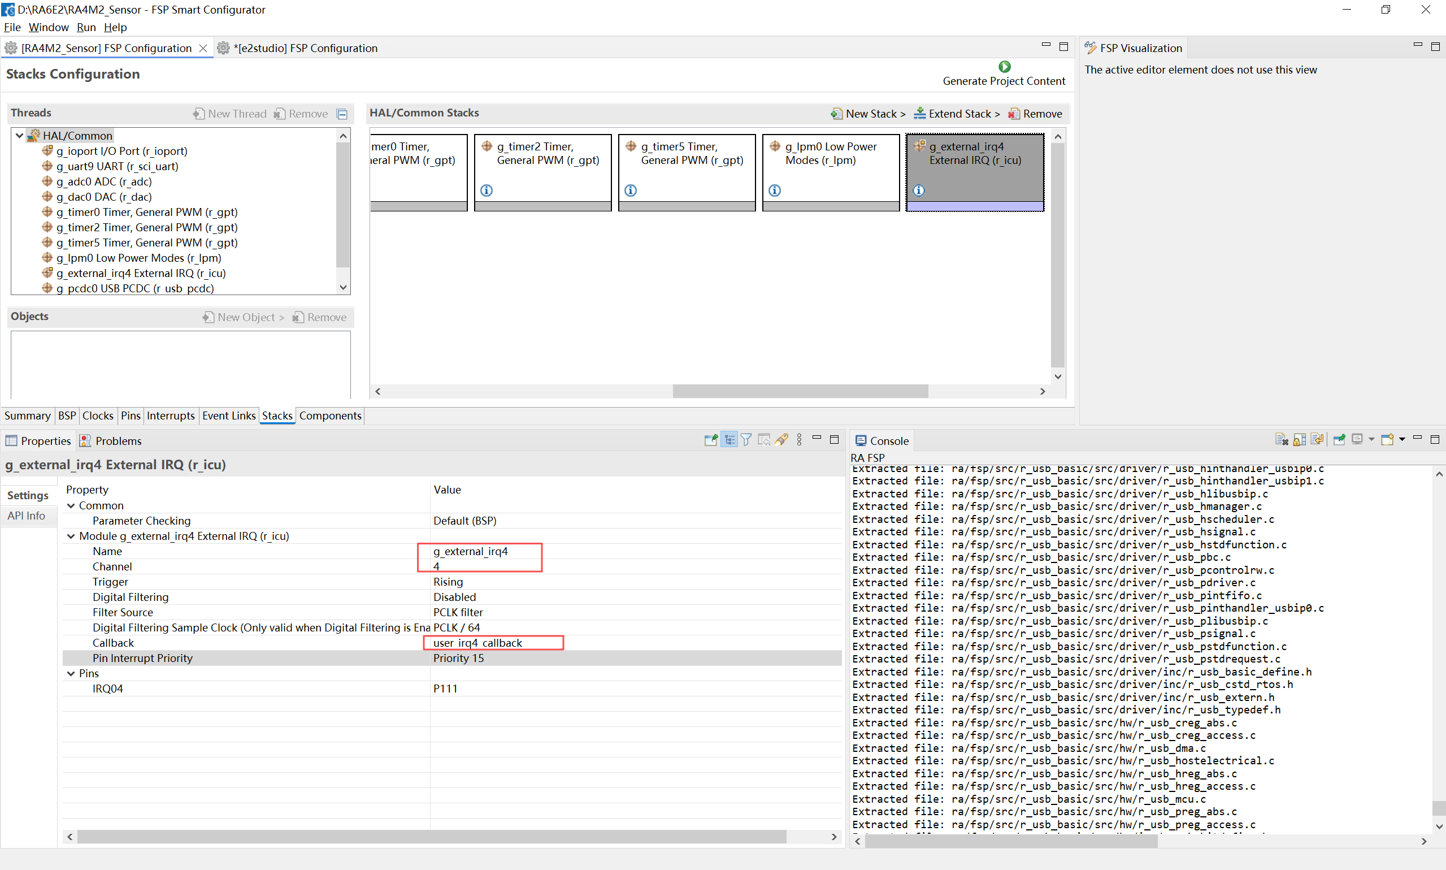Image resolution: width=1446 pixels, height=870 pixels.
Task: Clear the Console output
Action: pyautogui.click(x=1282, y=440)
